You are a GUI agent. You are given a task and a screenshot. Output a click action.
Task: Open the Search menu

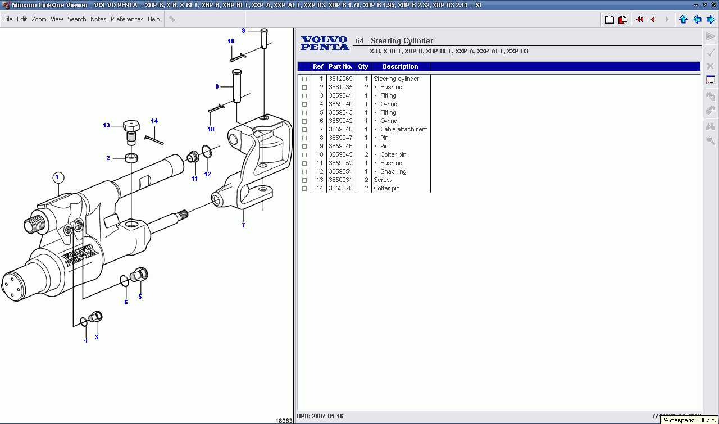tap(77, 19)
